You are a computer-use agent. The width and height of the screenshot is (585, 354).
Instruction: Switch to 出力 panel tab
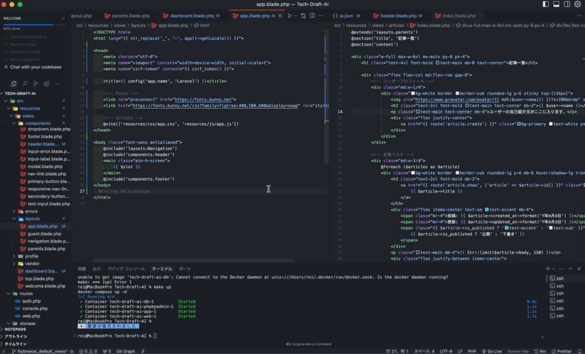click(x=97, y=269)
